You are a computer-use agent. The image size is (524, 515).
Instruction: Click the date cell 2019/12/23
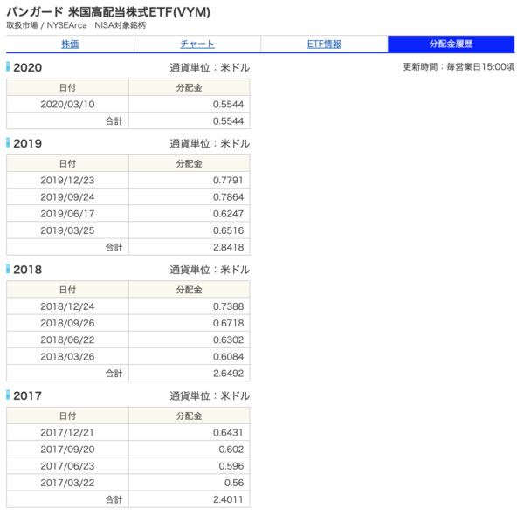[67, 181]
